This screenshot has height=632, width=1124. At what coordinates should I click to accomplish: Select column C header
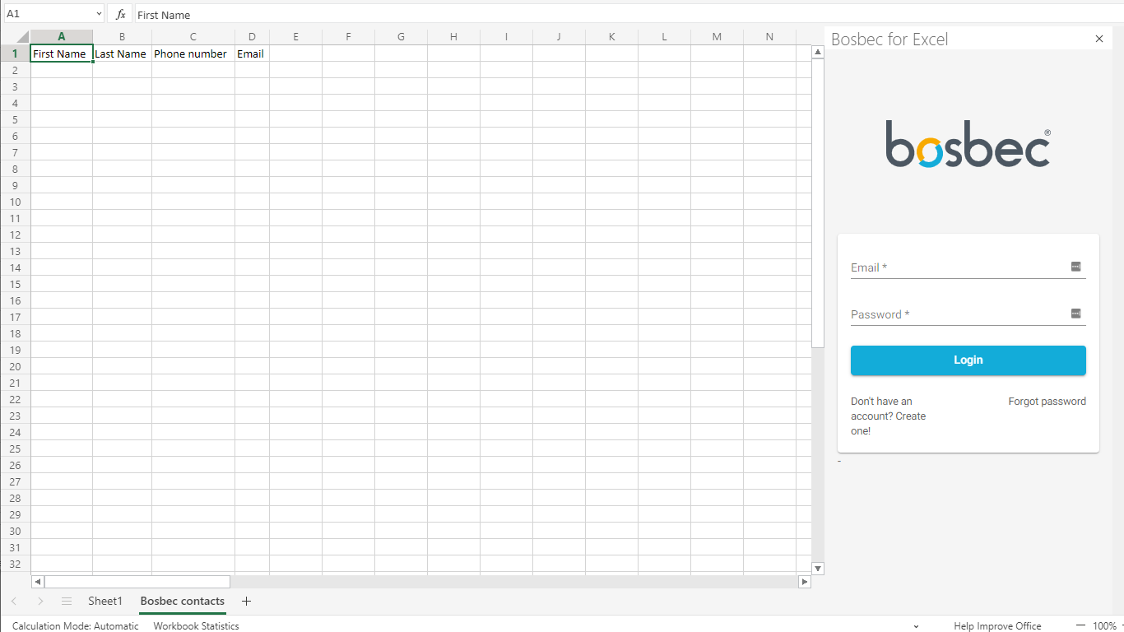pos(193,37)
